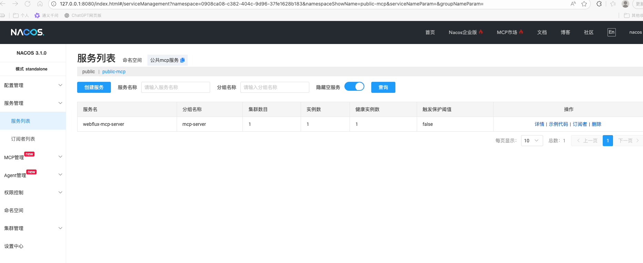Image resolution: width=643 pixels, height=263 pixels.
Task: Click the 模式 standalone label
Action: point(31,69)
